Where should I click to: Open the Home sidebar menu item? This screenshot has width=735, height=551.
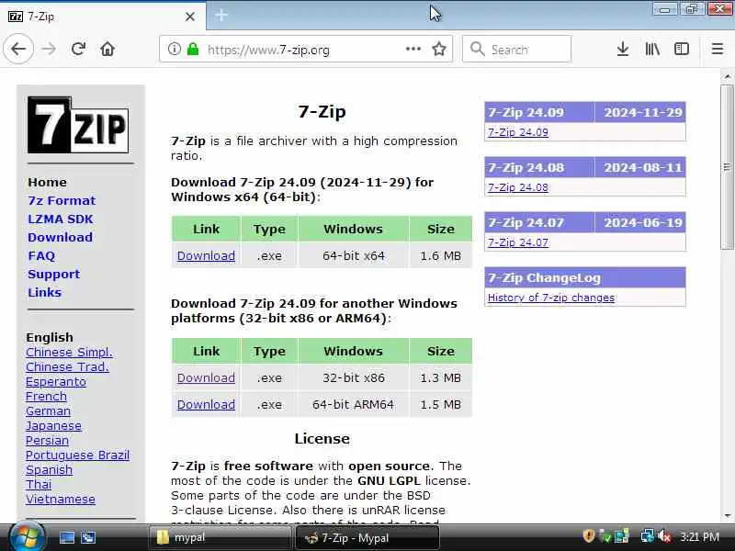(x=47, y=182)
